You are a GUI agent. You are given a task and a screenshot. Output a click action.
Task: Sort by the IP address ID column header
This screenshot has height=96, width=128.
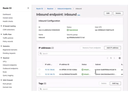click(64, 65)
